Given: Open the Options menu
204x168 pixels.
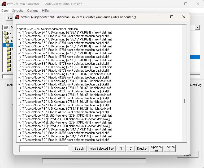Looking at the screenshot, I should coord(33,11).
